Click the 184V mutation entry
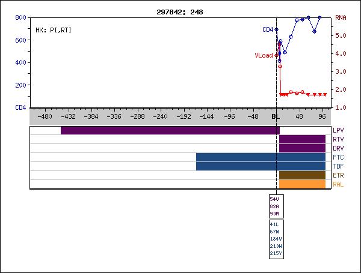This screenshot has height=273, width=361. [x=275, y=239]
